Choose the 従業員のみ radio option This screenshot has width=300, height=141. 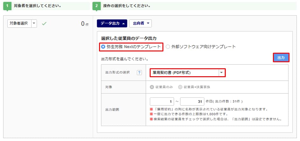click(153, 87)
